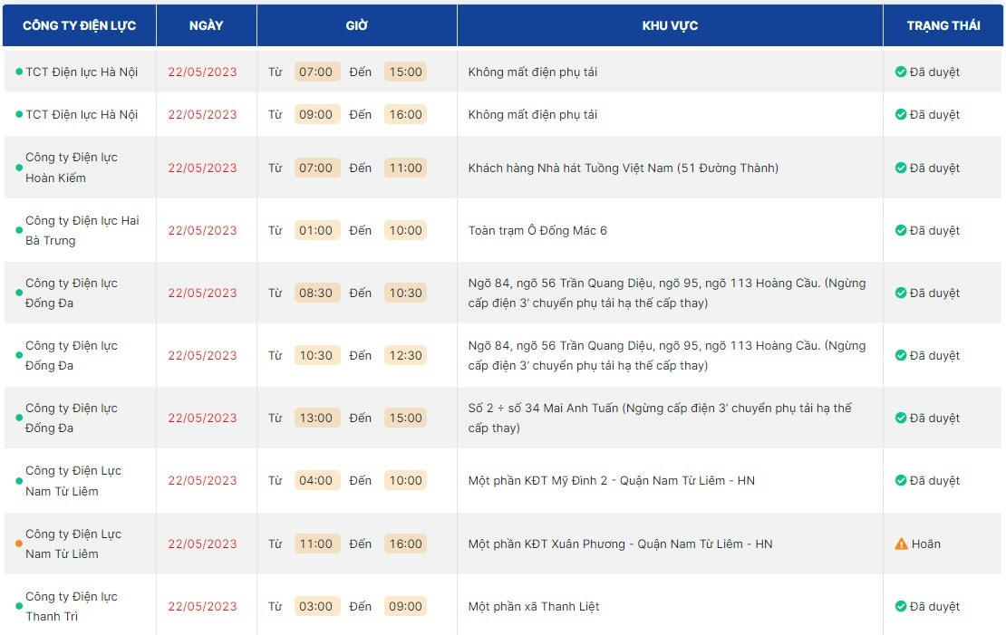Open Khách hàng Nhà hát Tuồng Việt Nam entry
This screenshot has width=1006, height=635.
coord(623,168)
